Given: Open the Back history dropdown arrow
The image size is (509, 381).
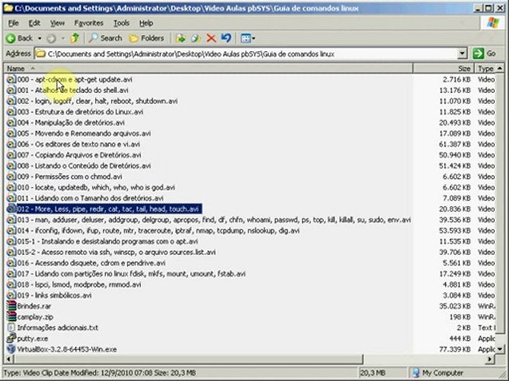Looking at the screenshot, I should pyautogui.click(x=39, y=38).
